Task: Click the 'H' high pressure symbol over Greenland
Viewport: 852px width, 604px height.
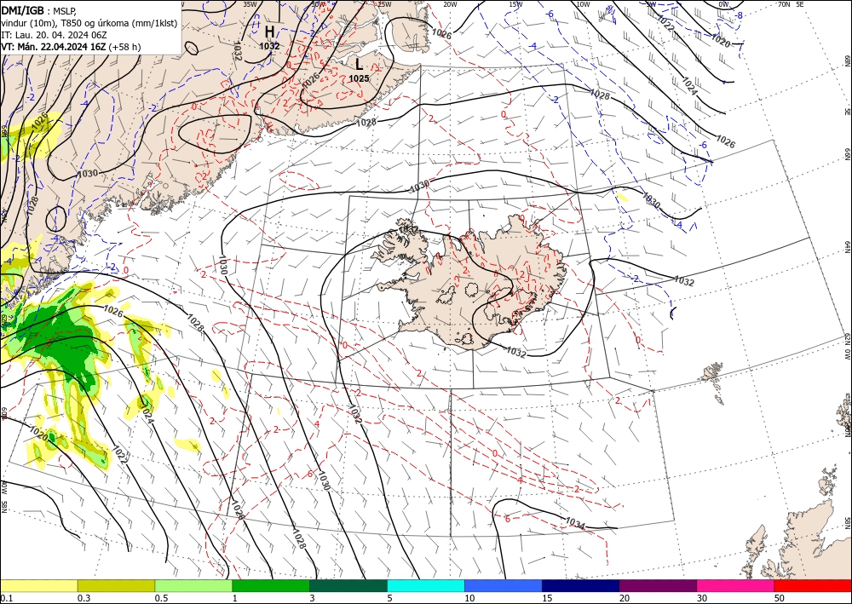Action: point(269,32)
